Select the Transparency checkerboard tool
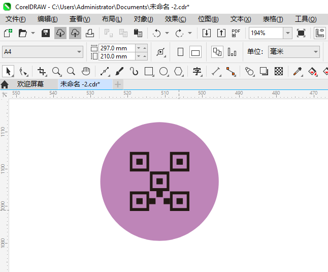 pos(279,71)
